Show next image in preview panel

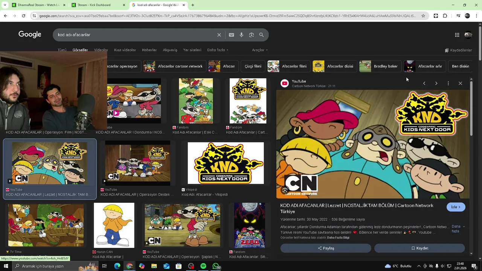point(436,83)
